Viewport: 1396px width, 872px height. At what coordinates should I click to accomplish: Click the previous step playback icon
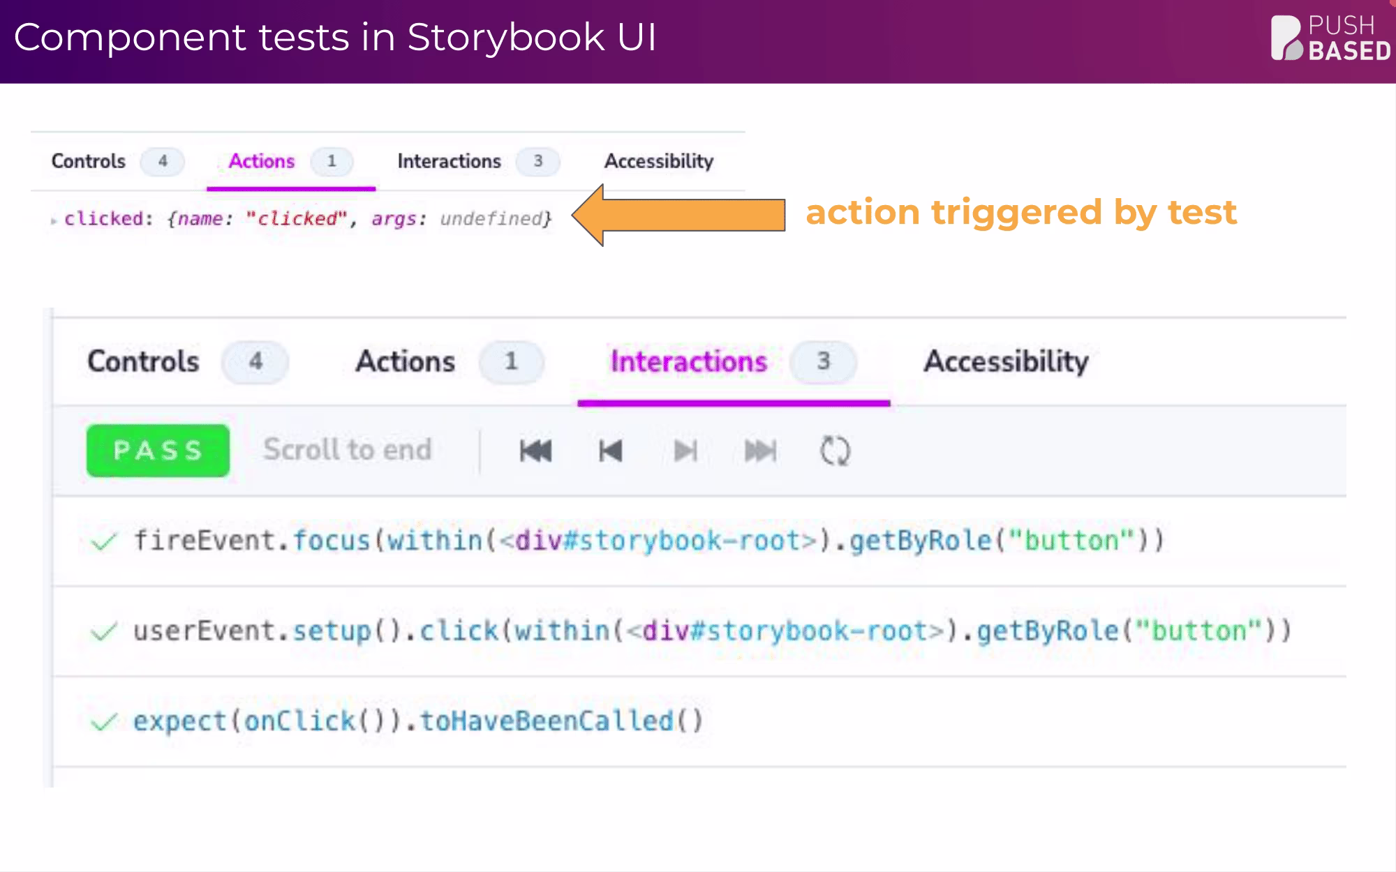611,451
